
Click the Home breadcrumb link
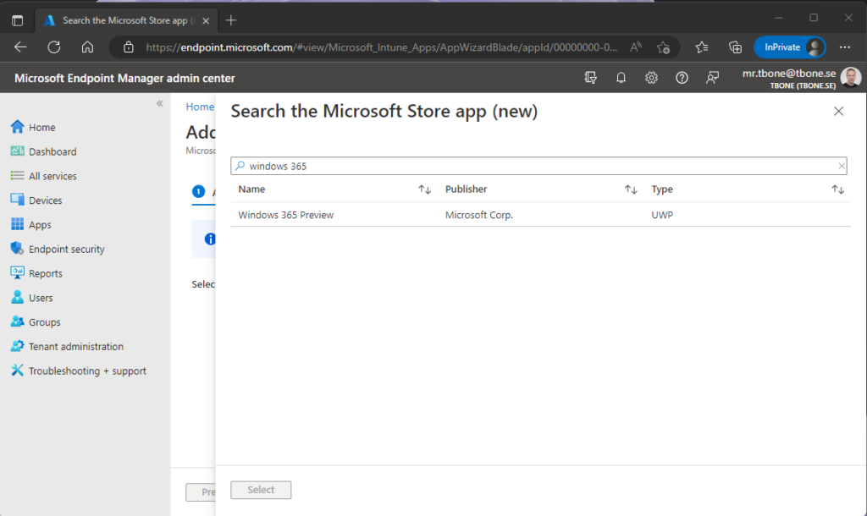click(200, 107)
